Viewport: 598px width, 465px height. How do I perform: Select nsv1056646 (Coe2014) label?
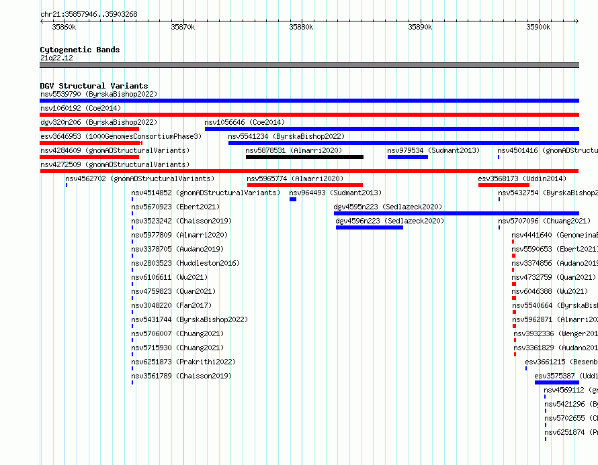point(245,122)
